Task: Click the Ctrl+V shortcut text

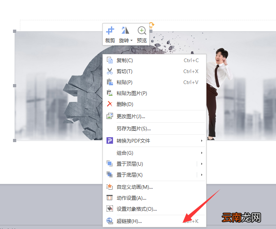Action: point(191,82)
